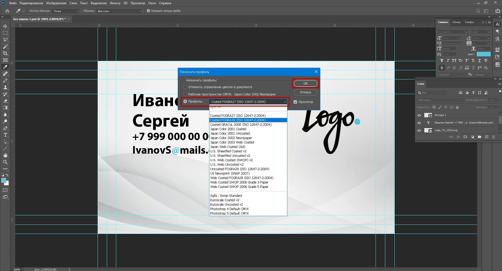Select 'U.S. Web Coated (SWOP) v2' profile
502x271 pixels.
click(x=248, y=160)
